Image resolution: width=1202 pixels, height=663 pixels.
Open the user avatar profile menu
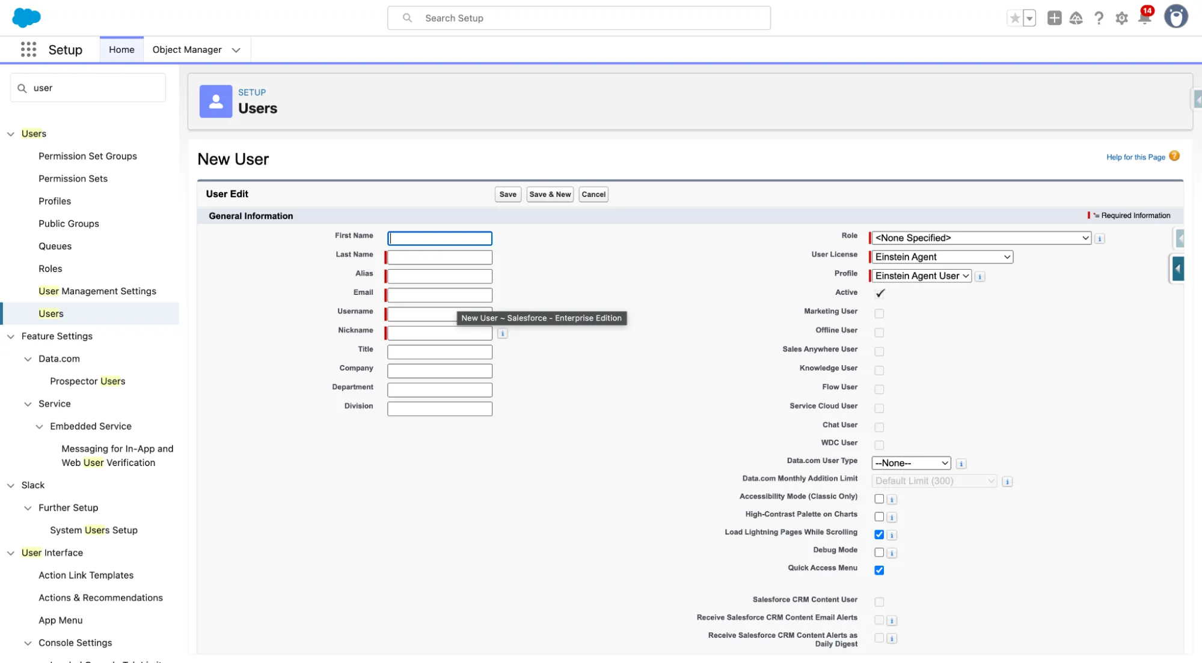(1176, 17)
